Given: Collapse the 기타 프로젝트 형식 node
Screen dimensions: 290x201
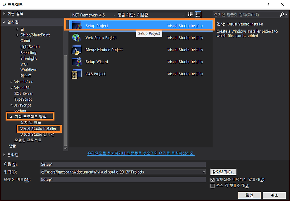Looking at the screenshot, I should tap(11, 117).
